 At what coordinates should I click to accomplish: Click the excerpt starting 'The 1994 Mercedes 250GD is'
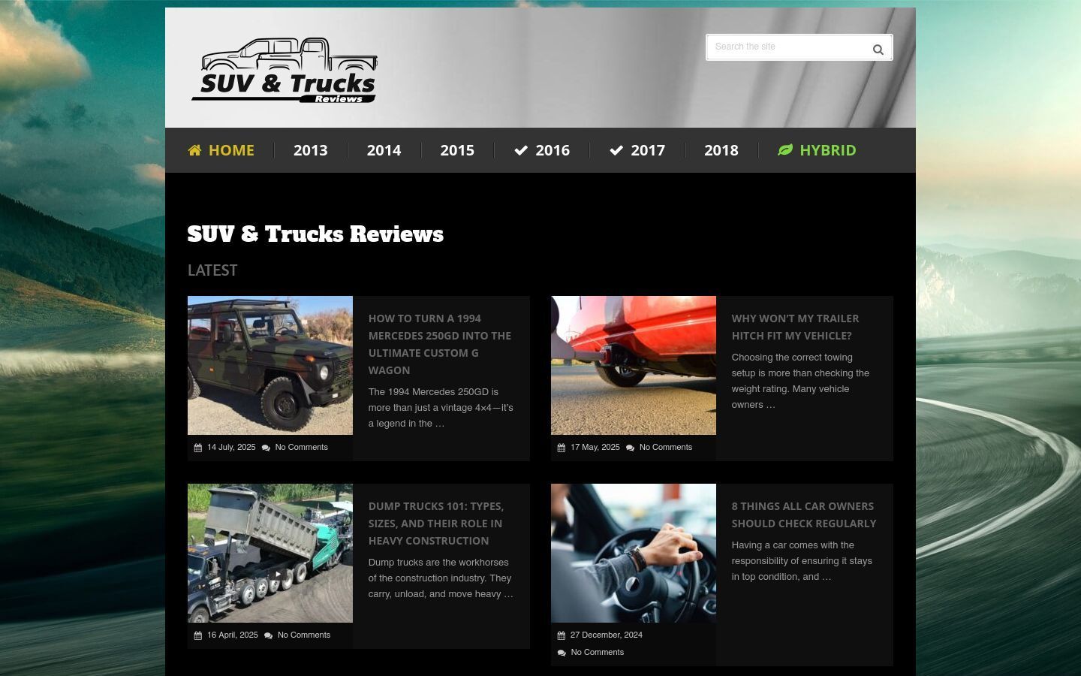[441, 408]
